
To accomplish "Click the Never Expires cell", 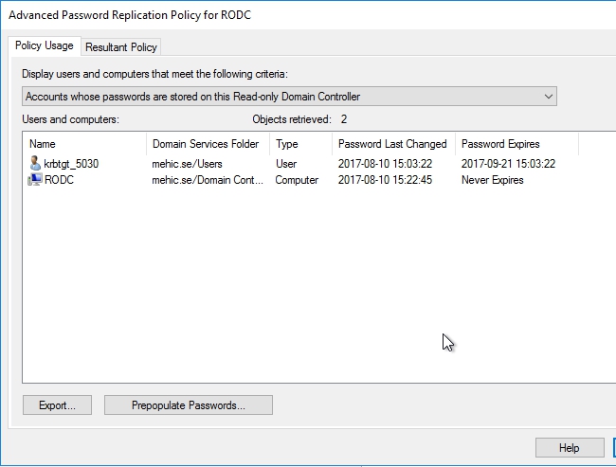I will (492, 180).
